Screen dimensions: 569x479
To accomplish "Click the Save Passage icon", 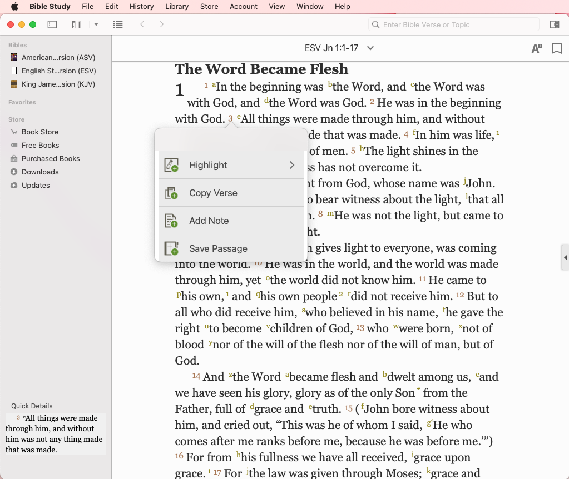I will [171, 248].
